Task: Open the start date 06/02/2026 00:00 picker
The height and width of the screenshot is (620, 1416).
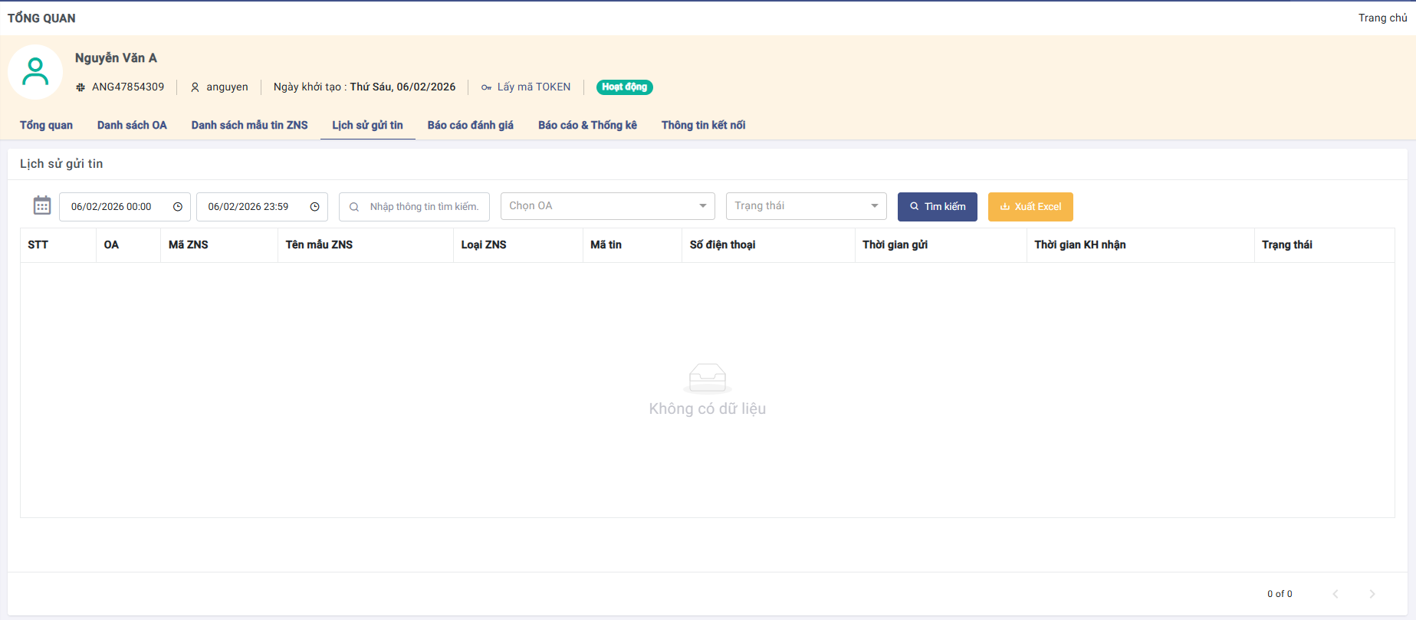Action: (x=112, y=207)
